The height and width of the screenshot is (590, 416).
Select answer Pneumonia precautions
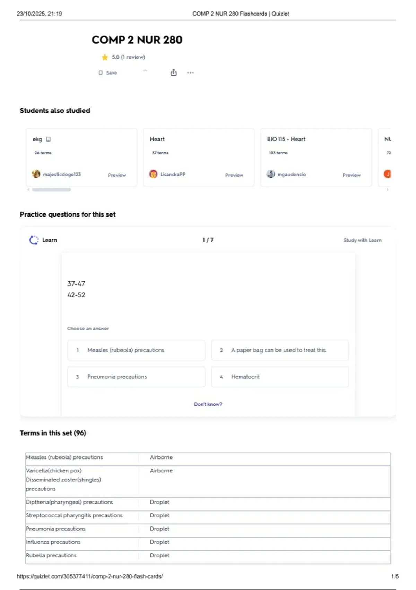(136, 377)
